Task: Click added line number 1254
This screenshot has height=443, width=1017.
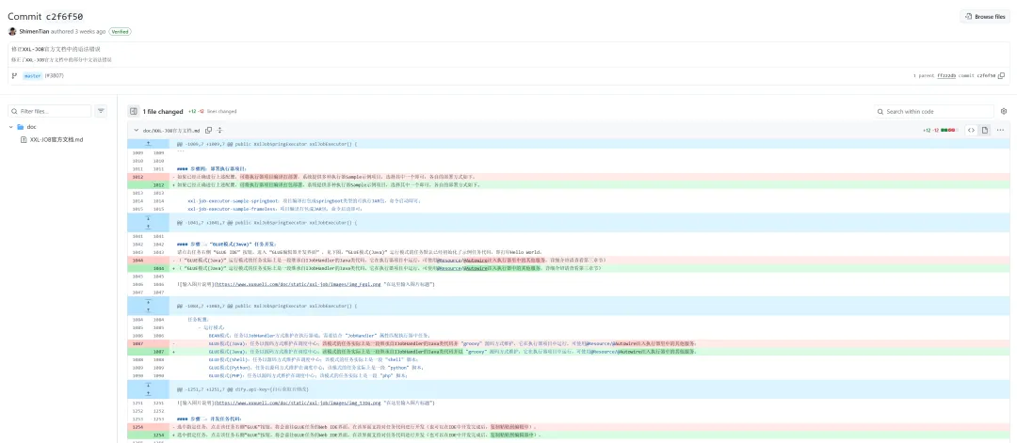Action: click(x=158, y=435)
